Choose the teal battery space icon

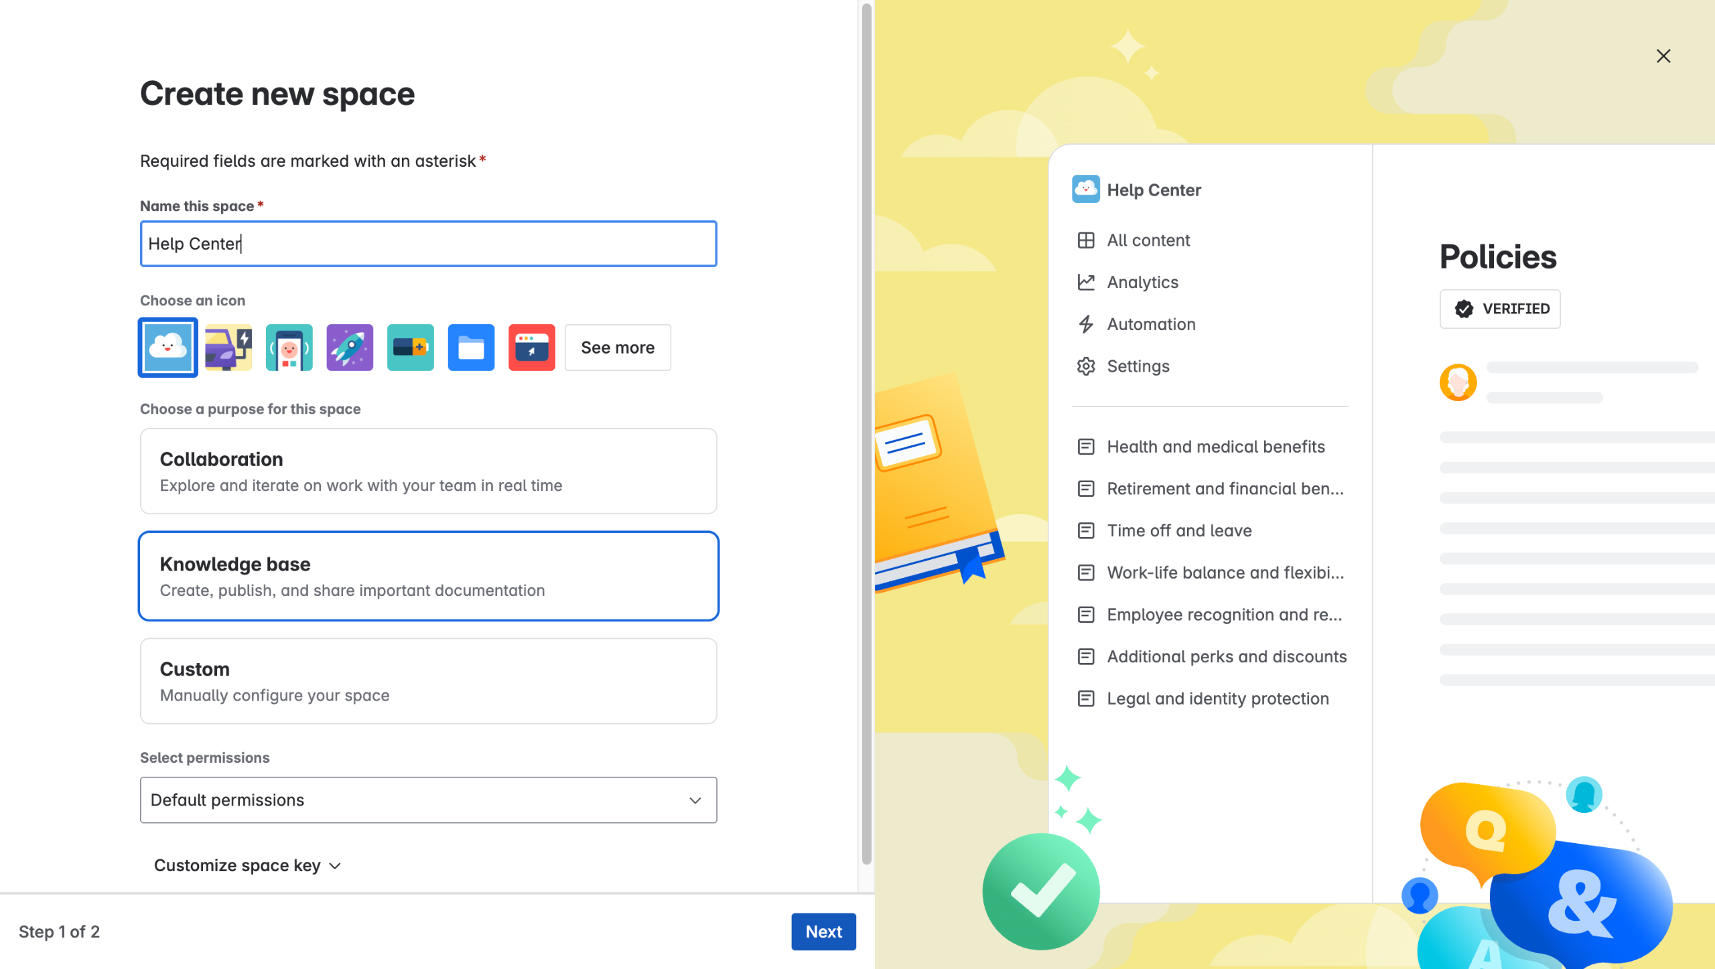point(411,348)
